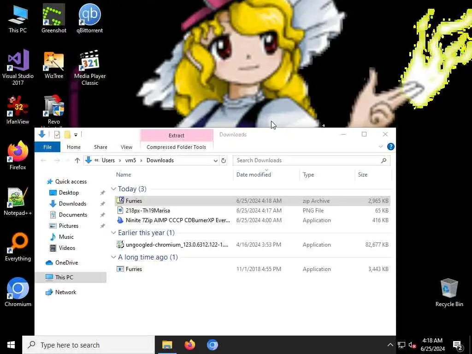Open WizTree desktop shortcut
This screenshot has height=354, width=472.
pyautogui.click(x=54, y=65)
